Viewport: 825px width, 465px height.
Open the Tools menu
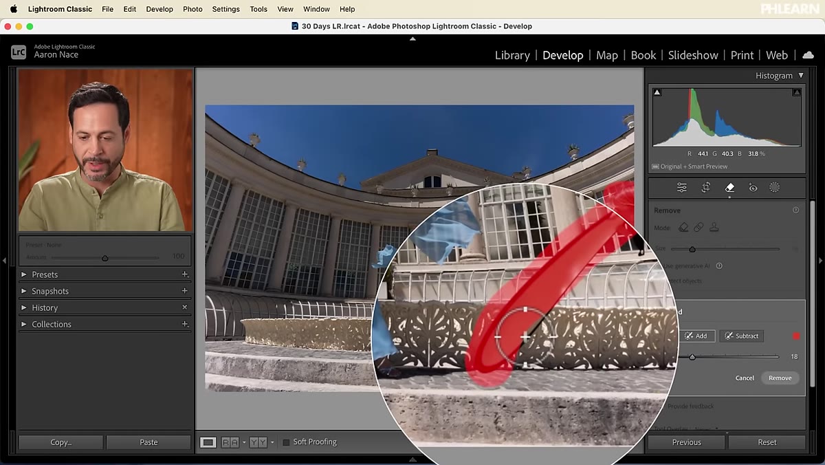[x=258, y=9]
